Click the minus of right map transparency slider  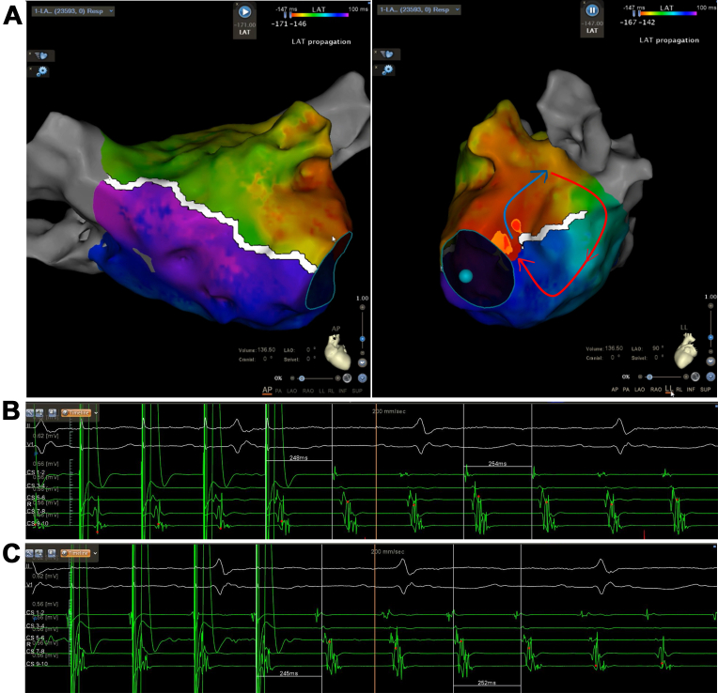pyautogui.click(x=640, y=377)
